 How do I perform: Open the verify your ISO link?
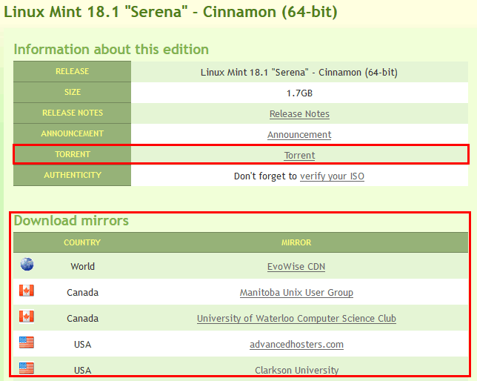[332, 176]
